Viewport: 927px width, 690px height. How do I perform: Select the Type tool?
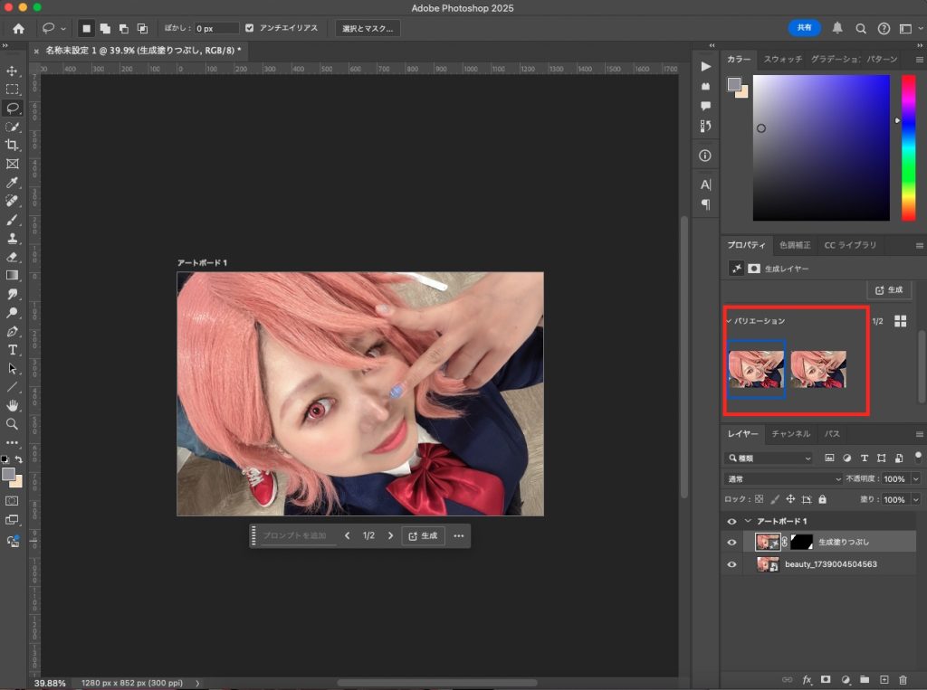[12, 350]
